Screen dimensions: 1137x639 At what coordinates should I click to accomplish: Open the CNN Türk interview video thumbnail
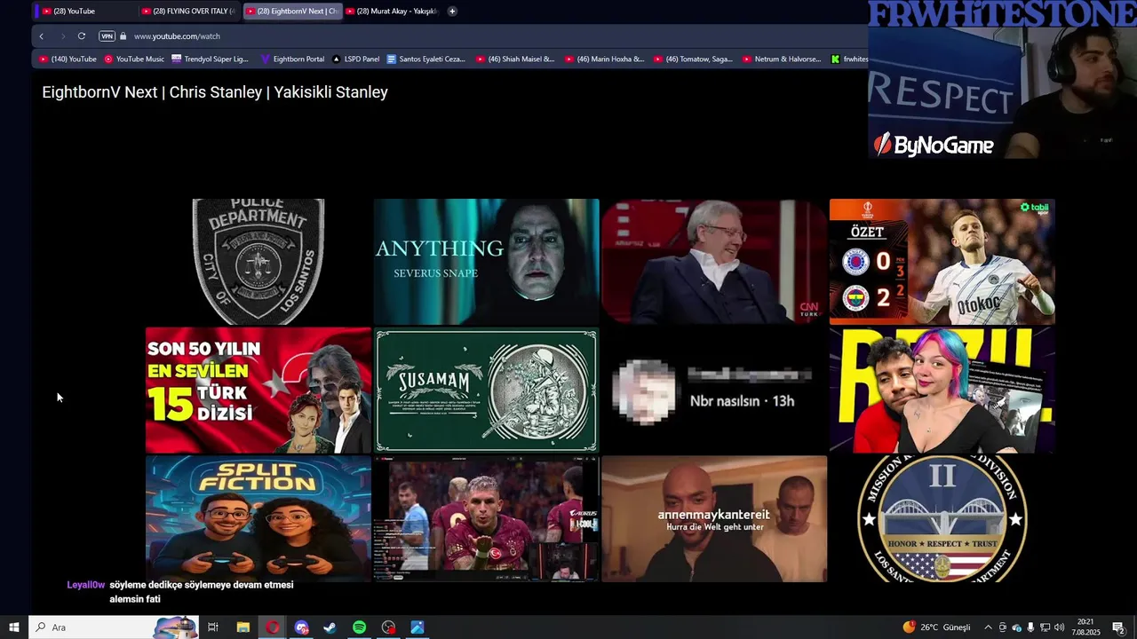click(714, 262)
